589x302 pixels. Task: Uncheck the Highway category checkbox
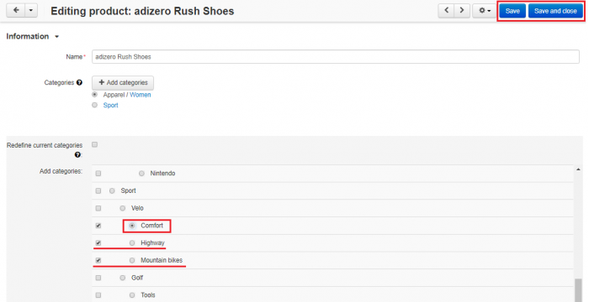[x=98, y=242]
